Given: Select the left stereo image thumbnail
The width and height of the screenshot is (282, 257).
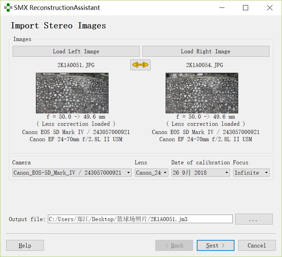Looking at the screenshot, I should [72, 93].
